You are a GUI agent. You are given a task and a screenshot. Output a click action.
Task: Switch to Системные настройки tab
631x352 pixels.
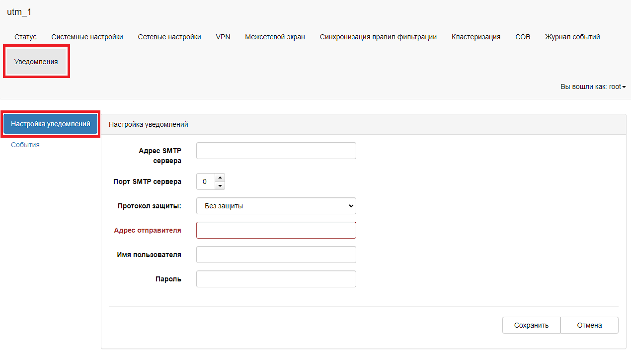click(x=87, y=37)
